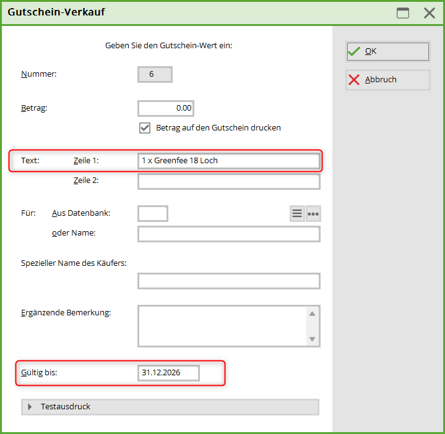This screenshot has height=434, width=445.
Task: Cancel with the red X Abbruch button
Action: coord(387,80)
